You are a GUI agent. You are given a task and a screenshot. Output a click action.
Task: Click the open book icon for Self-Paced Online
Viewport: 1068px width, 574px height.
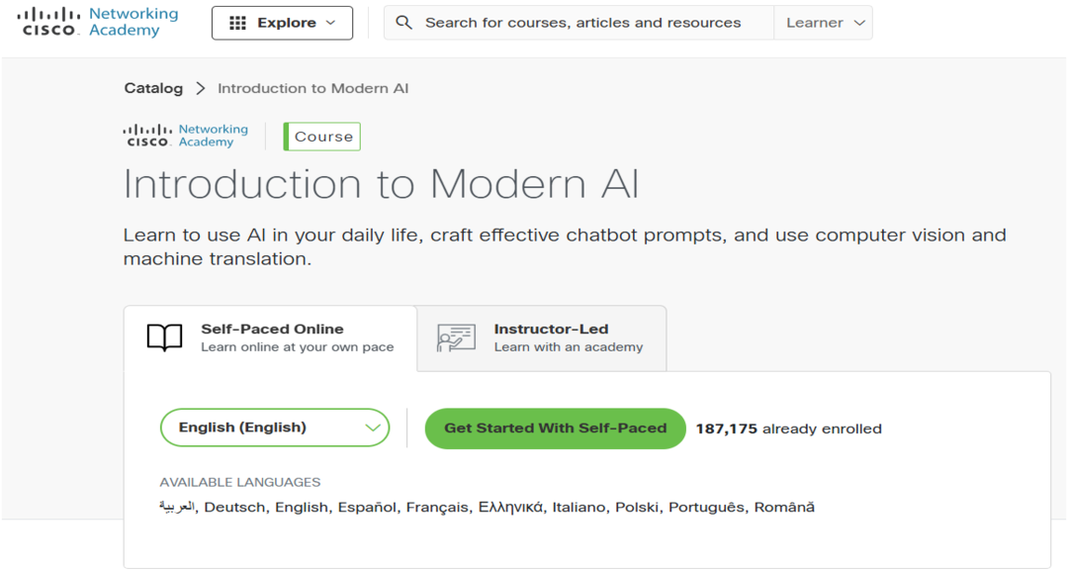(x=165, y=337)
